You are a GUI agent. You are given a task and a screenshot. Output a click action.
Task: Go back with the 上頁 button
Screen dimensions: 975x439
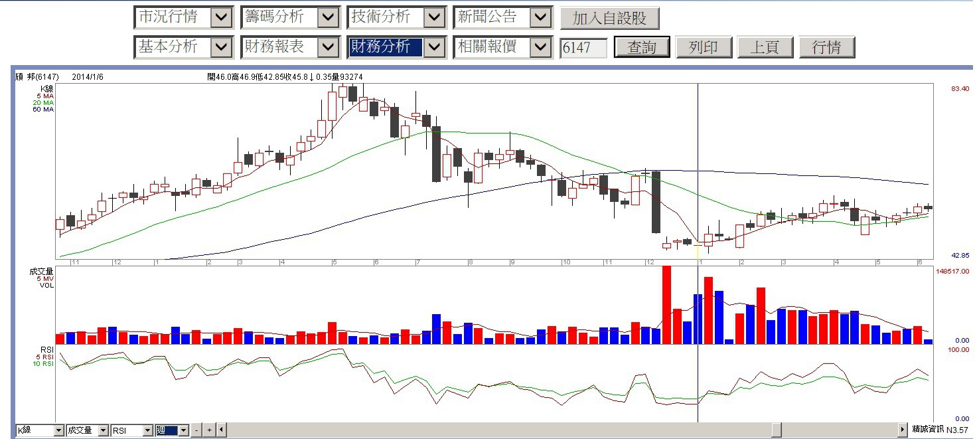coord(765,47)
